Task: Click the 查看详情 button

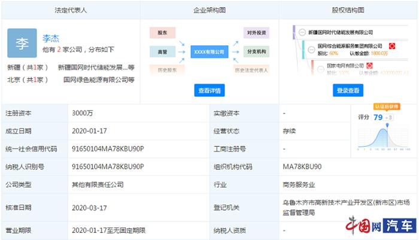Action: click(209, 91)
